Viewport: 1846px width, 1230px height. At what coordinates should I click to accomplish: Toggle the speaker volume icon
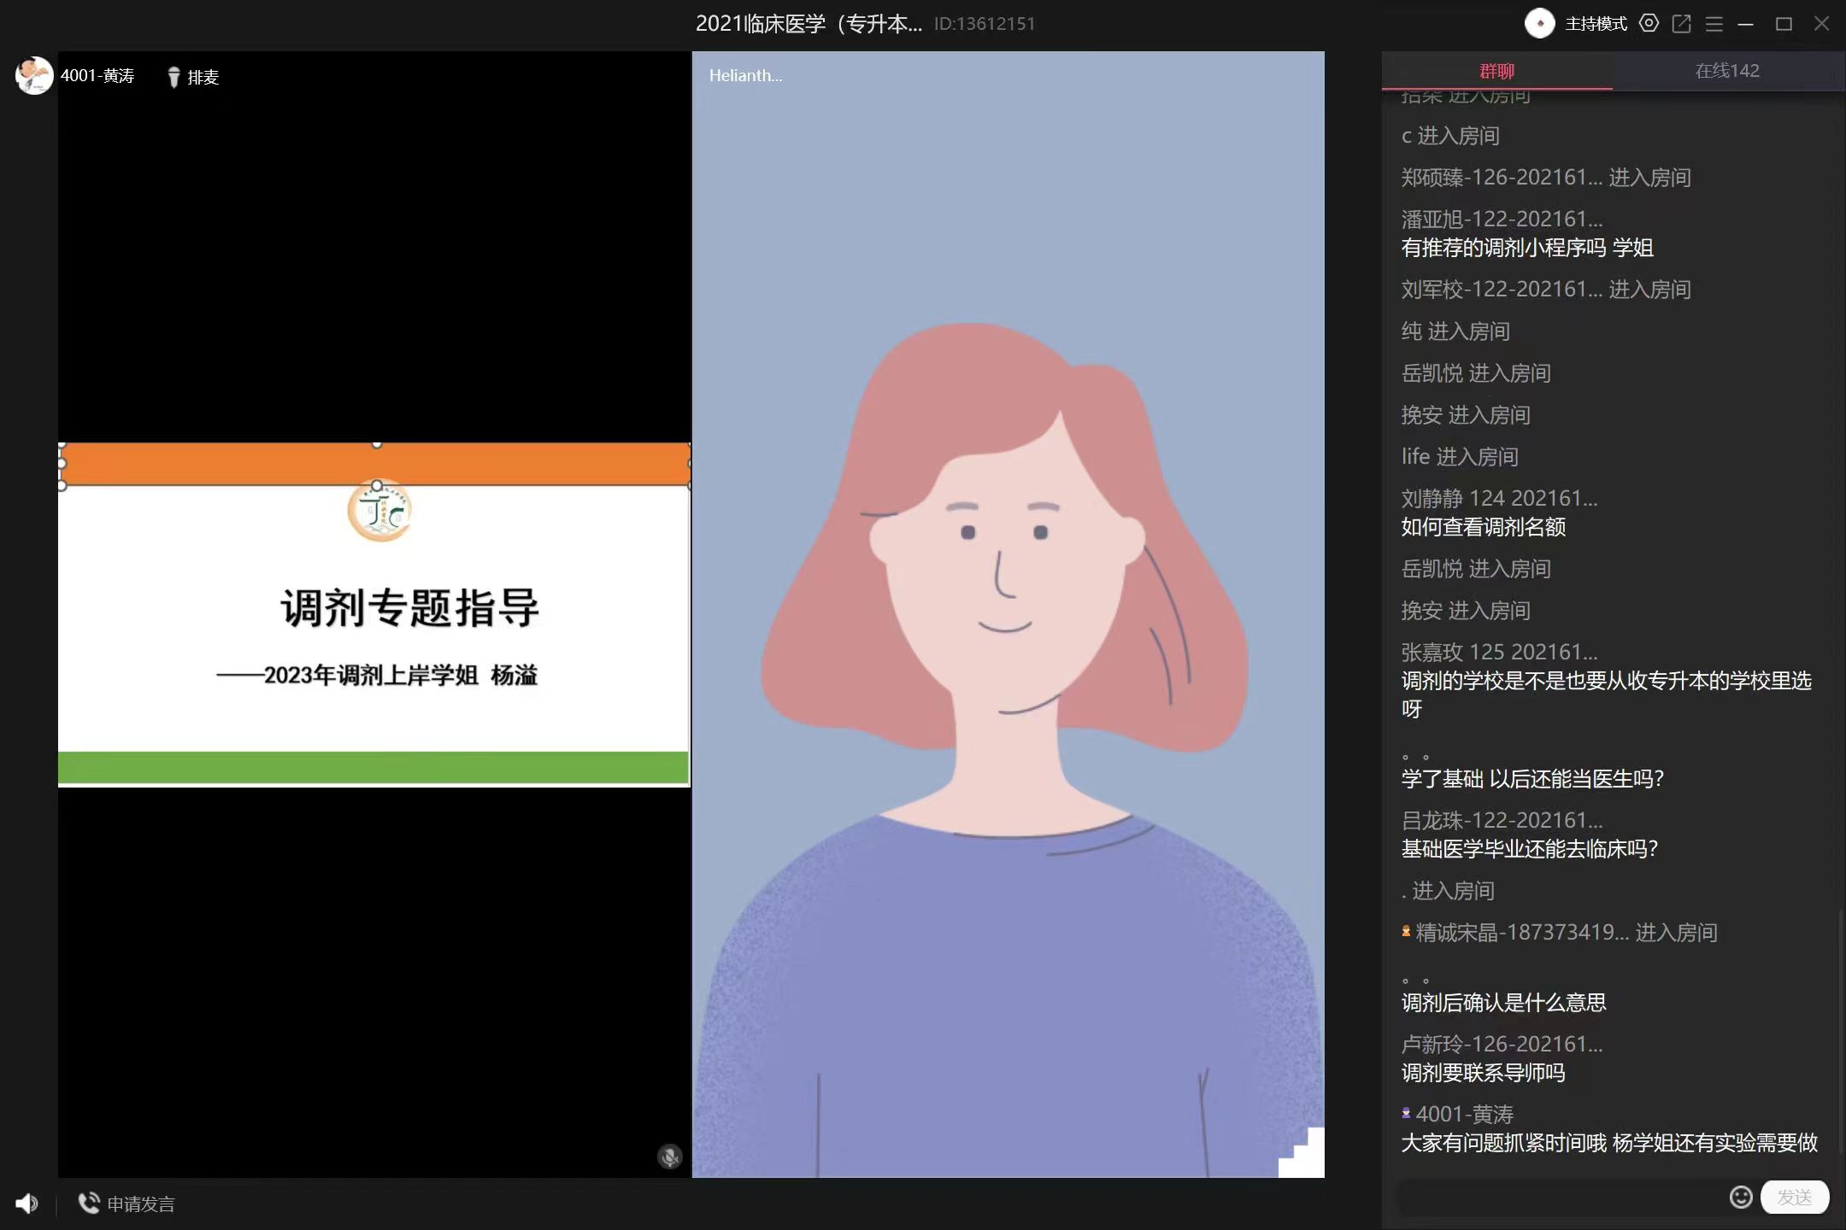coord(26,1204)
